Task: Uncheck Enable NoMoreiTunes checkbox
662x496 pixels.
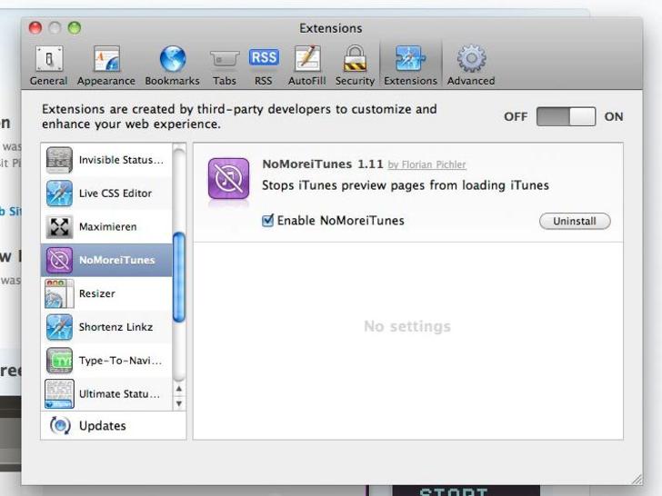Action: [267, 220]
